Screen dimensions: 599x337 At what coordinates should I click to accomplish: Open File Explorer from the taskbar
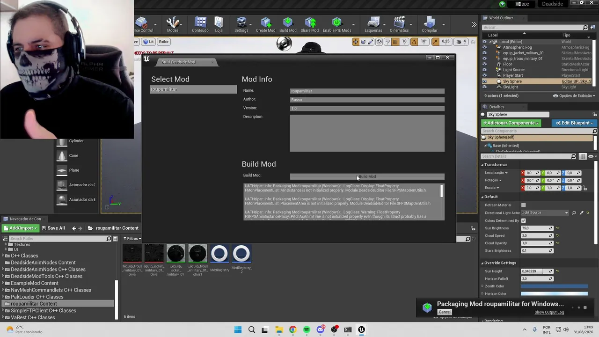(x=279, y=330)
